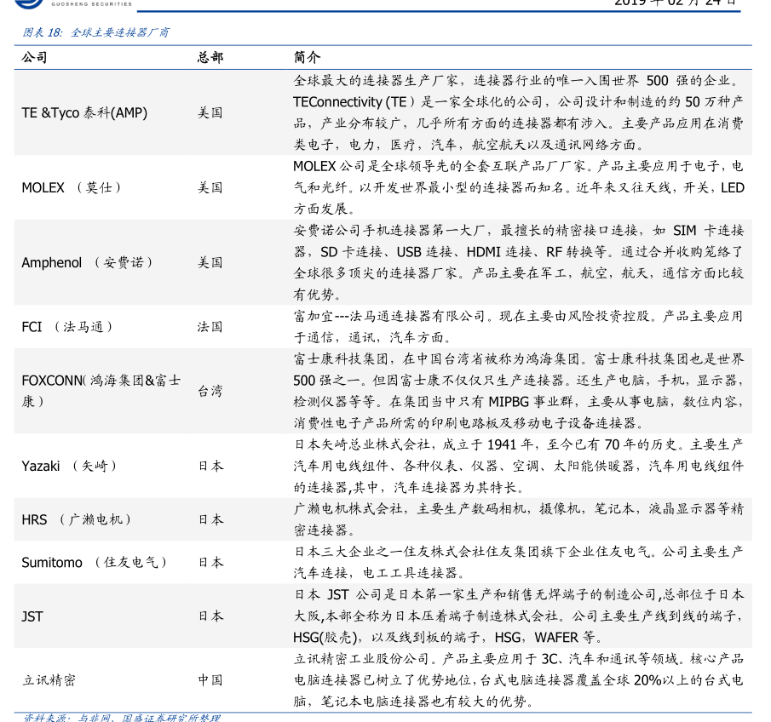The image size is (771, 722).
Task: Click the caption 图表 18: 全球主要连接器厂商
Action: 96,32
